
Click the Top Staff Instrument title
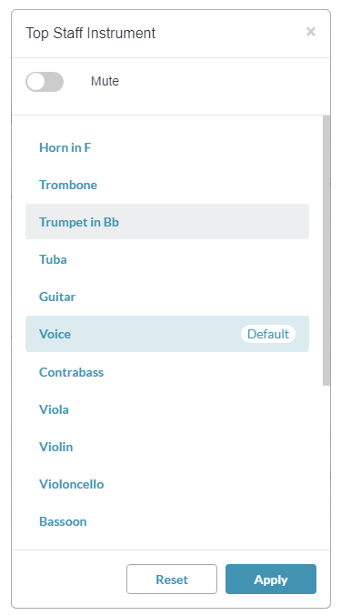[x=91, y=33]
